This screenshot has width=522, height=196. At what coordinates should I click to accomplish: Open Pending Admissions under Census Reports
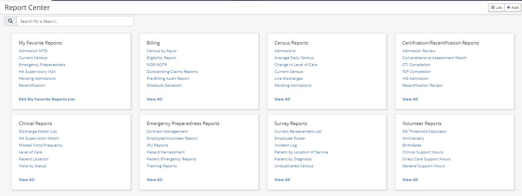(x=293, y=86)
